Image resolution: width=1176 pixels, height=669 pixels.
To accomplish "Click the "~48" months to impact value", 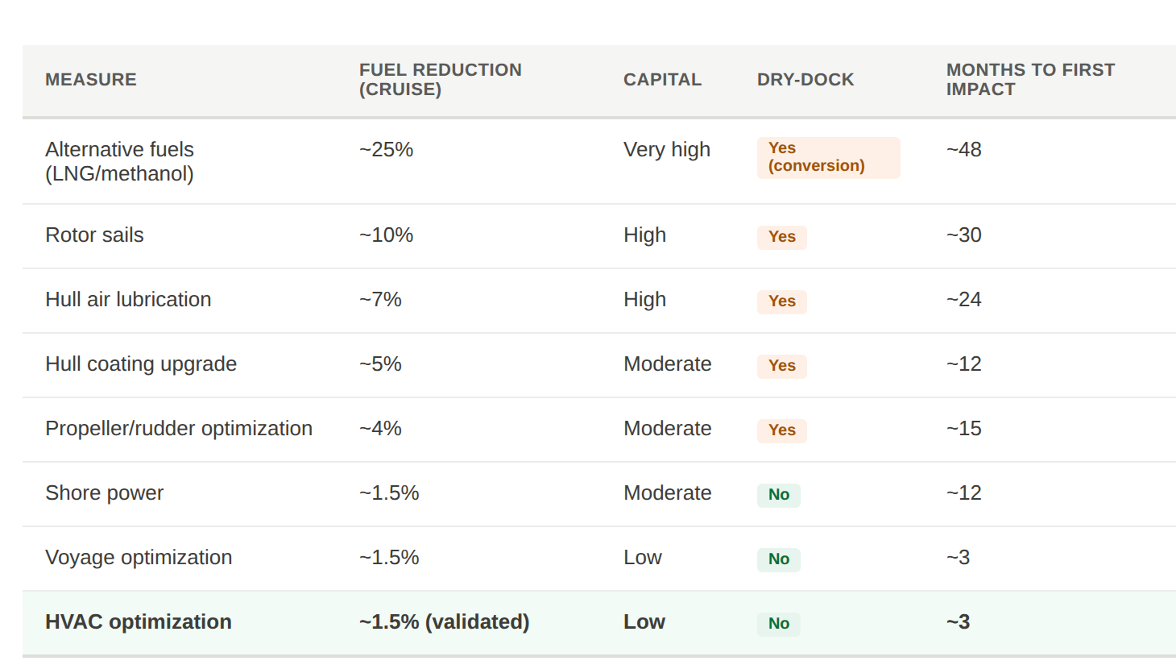I will [963, 150].
